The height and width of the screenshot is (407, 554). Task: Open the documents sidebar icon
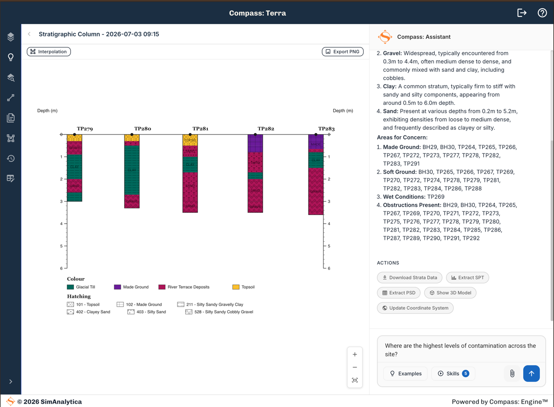pos(11,118)
